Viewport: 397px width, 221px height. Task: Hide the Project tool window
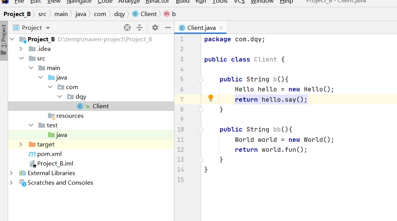pos(167,28)
